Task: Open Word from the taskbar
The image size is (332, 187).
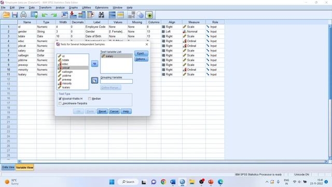Action: [173, 182]
